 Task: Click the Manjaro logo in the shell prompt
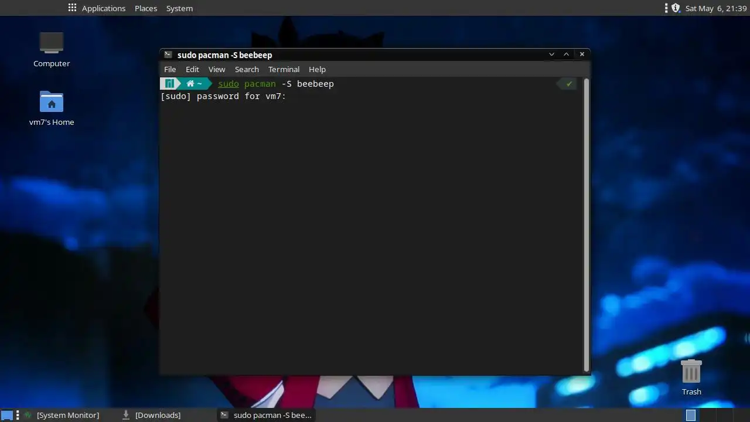coord(169,84)
